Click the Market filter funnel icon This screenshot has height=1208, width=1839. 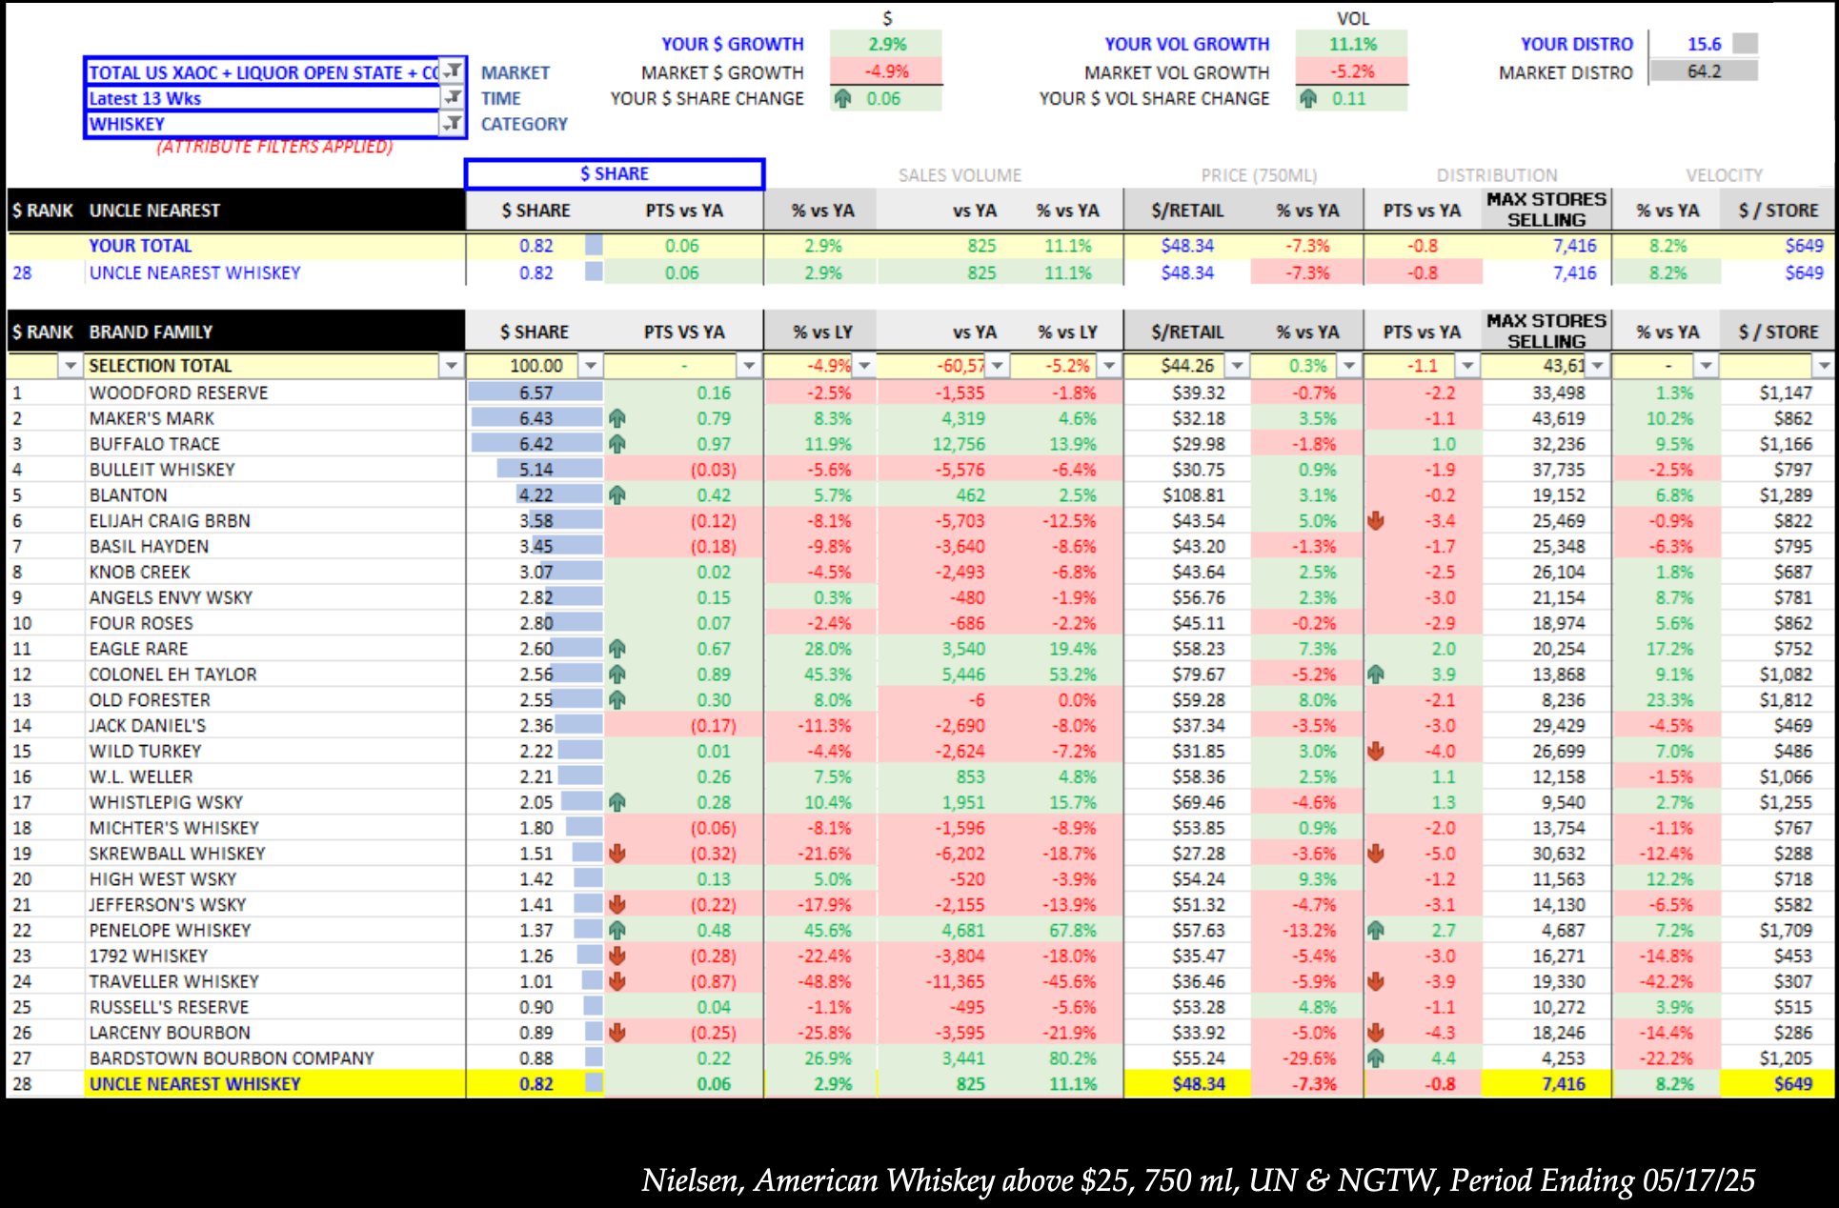[x=453, y=70]
